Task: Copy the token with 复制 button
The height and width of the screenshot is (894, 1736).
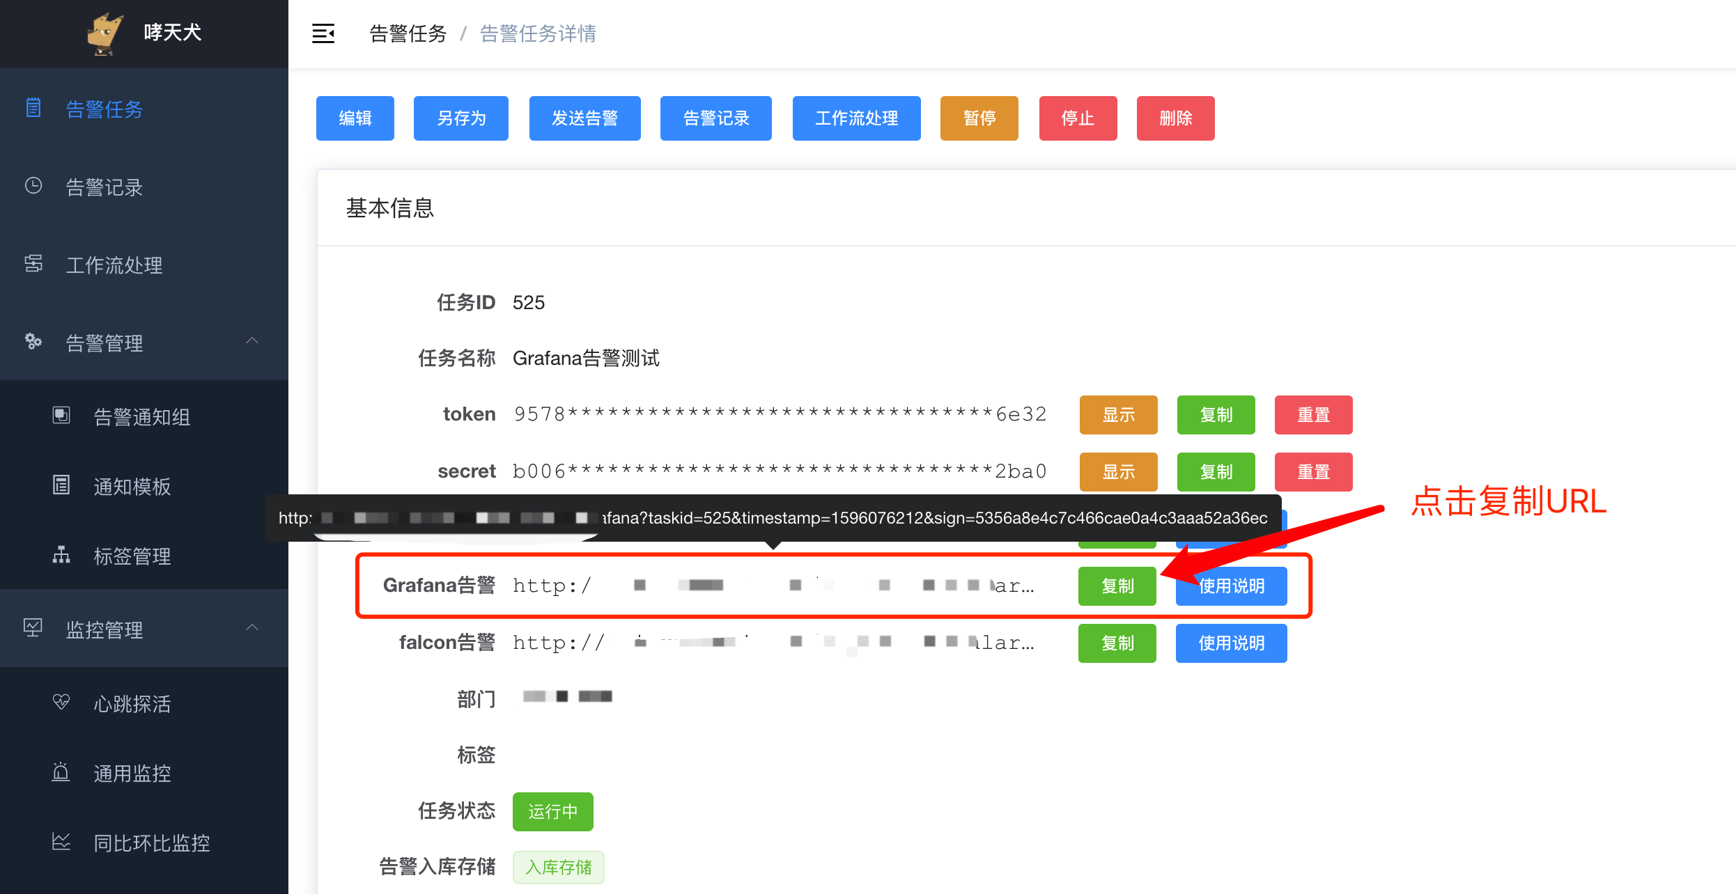Action: point(1216,415)
